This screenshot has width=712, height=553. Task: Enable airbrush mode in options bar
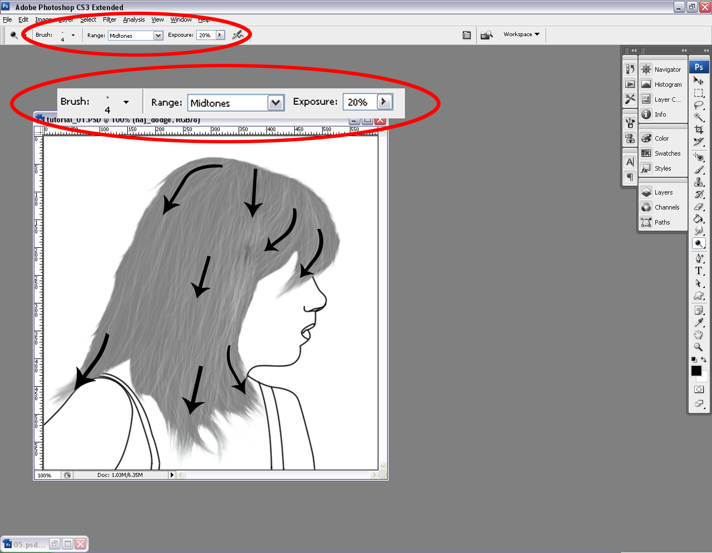pos(238,35)
